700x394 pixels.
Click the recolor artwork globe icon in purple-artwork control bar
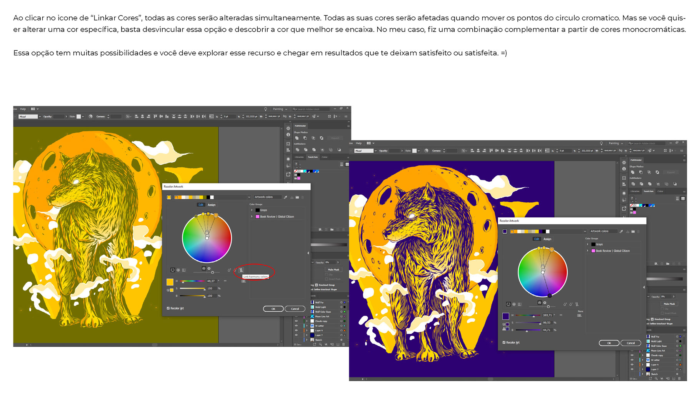(x=426, y=150)
